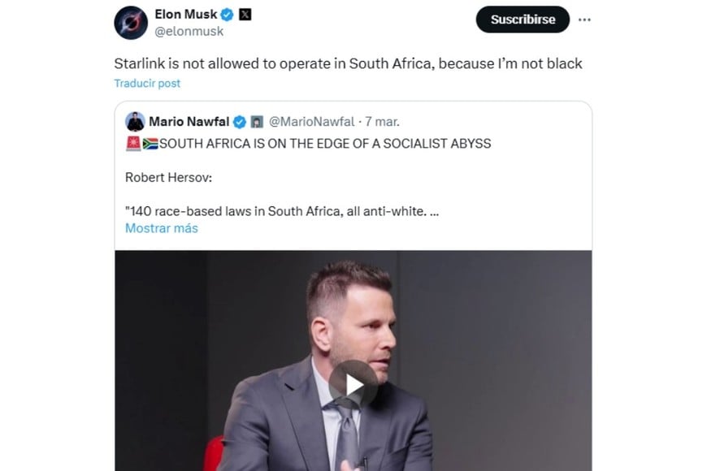Open the Elon Musk display name link
The width and height of the screenshot is (707, 471).
(186, 14)
